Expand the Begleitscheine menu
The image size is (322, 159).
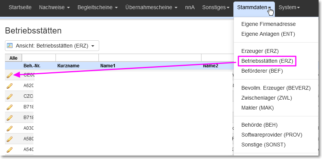[98, 7]
